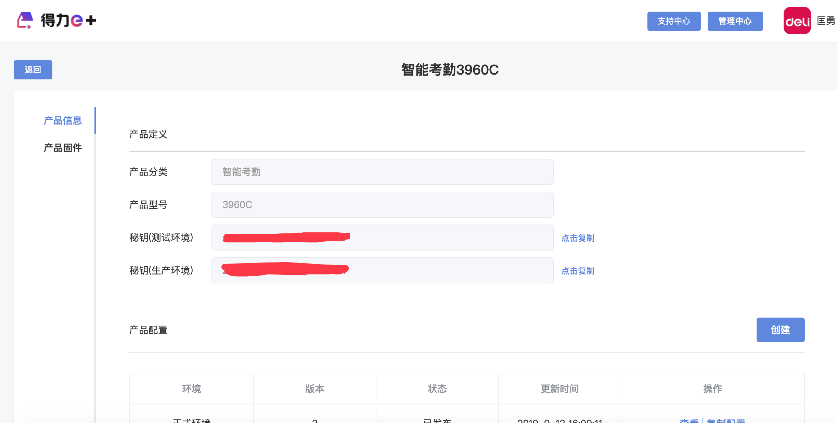Click the 产品型号 field showing 3960C
837x423 pixels.
pyautogui.click(x=382, y=205)
